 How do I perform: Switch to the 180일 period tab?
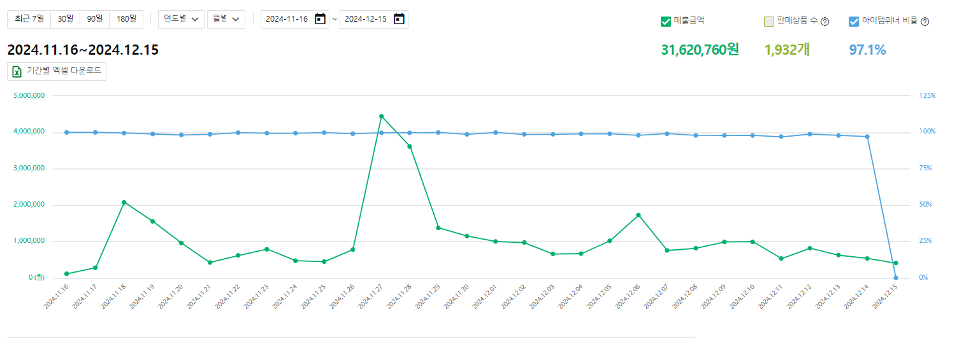pos(126,19)
